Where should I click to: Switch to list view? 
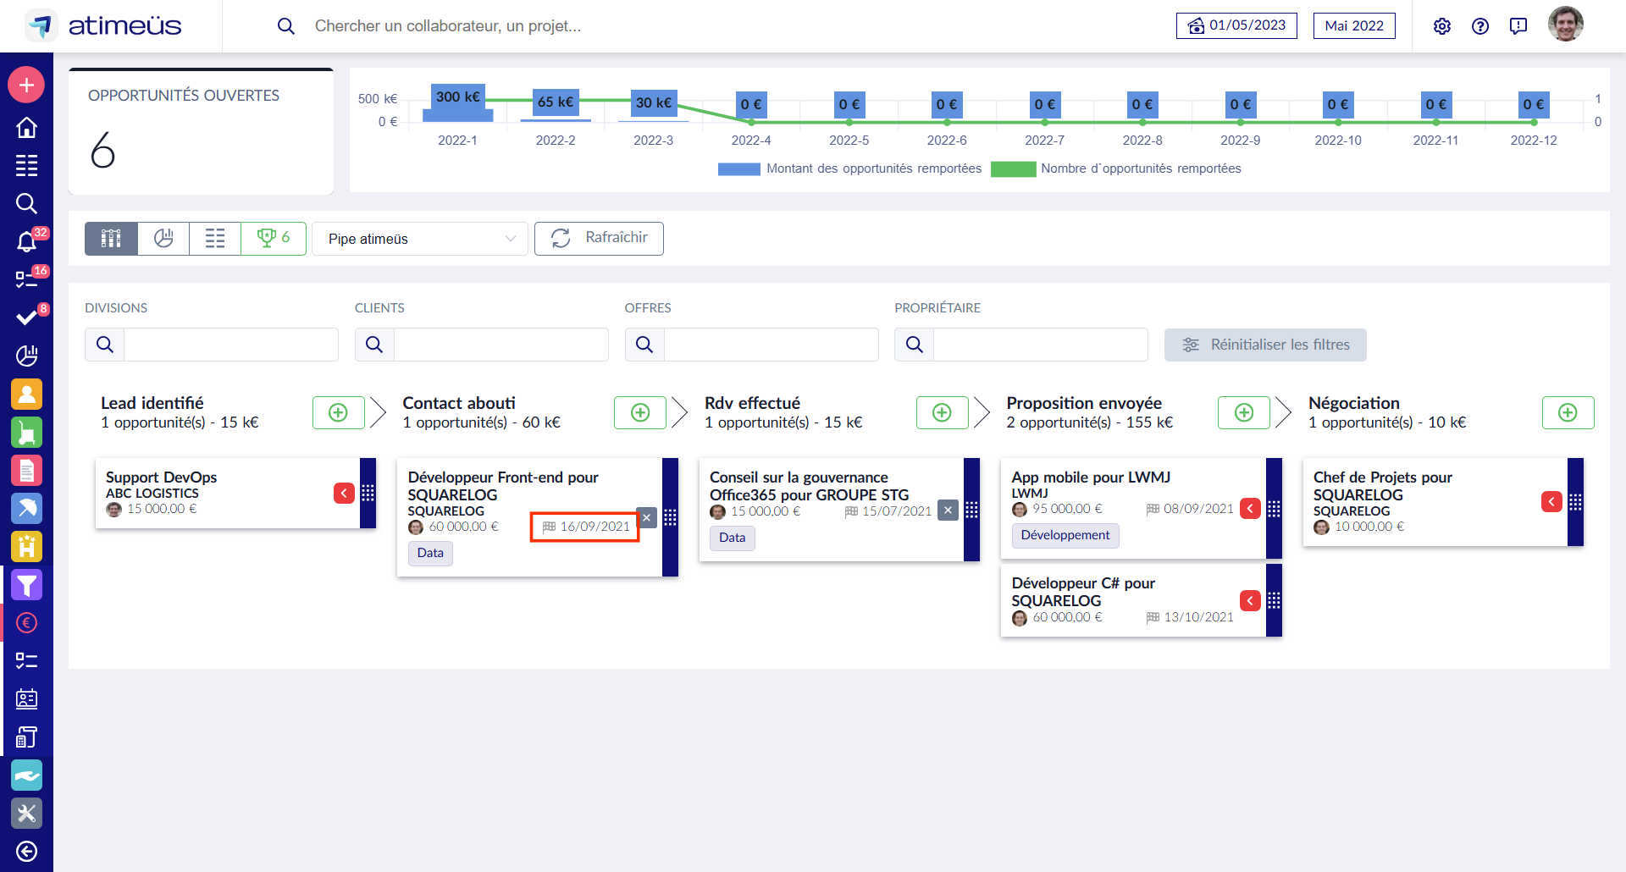(215, 239)
